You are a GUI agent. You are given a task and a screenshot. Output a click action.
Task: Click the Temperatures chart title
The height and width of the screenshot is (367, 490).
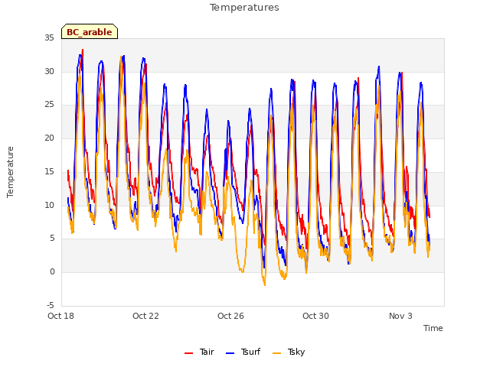tap(244, 8)
